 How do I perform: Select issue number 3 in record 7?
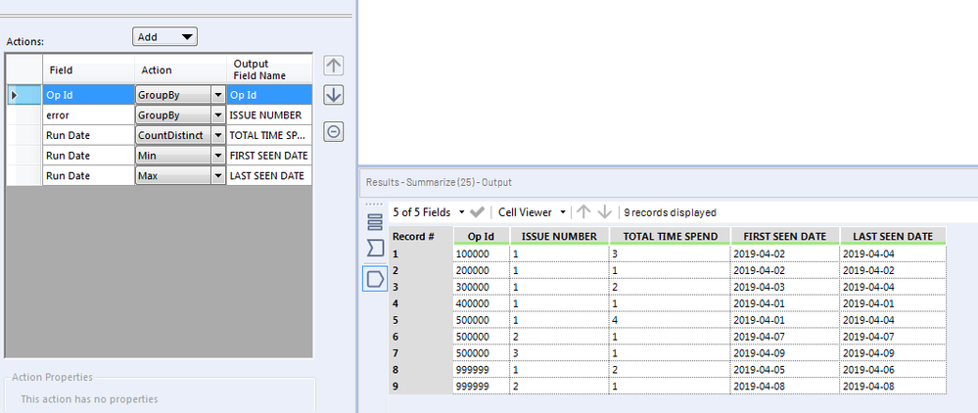pos(560,353)
